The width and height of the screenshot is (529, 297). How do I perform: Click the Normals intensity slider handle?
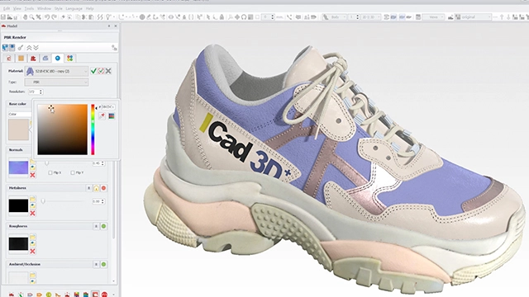click(x=46, y=163)
